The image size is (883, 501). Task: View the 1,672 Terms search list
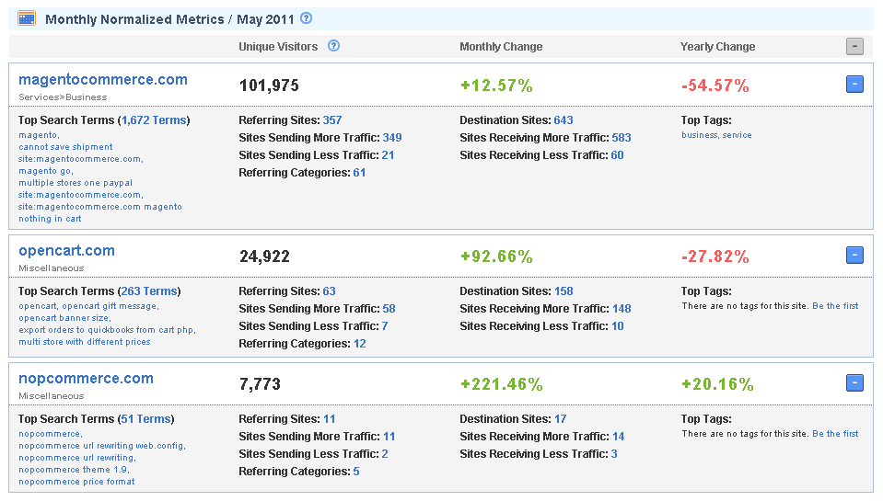point(154,120)
